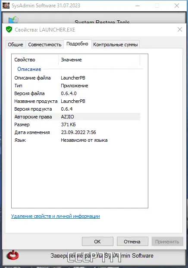Select the Описание файла row
This screenshot has width=188, height=268.
(x=77, y=78)
